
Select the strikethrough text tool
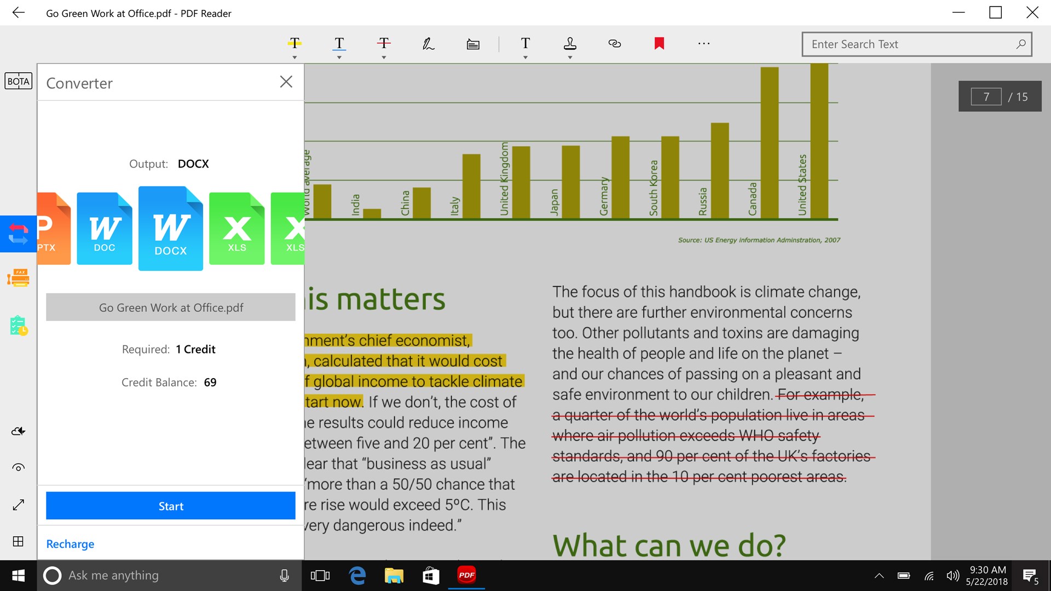[384, 44]
